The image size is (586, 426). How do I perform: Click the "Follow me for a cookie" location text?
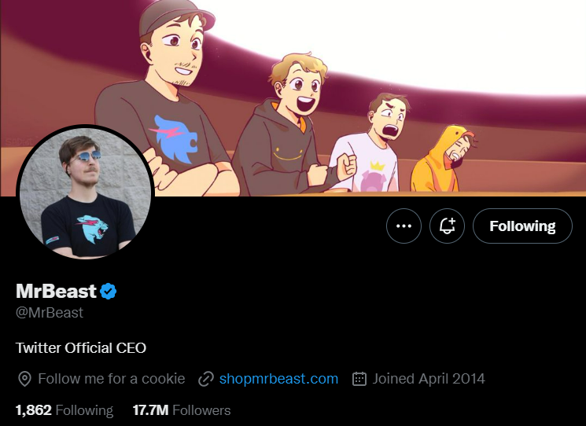pyautogui.click(x=112, y=379)
